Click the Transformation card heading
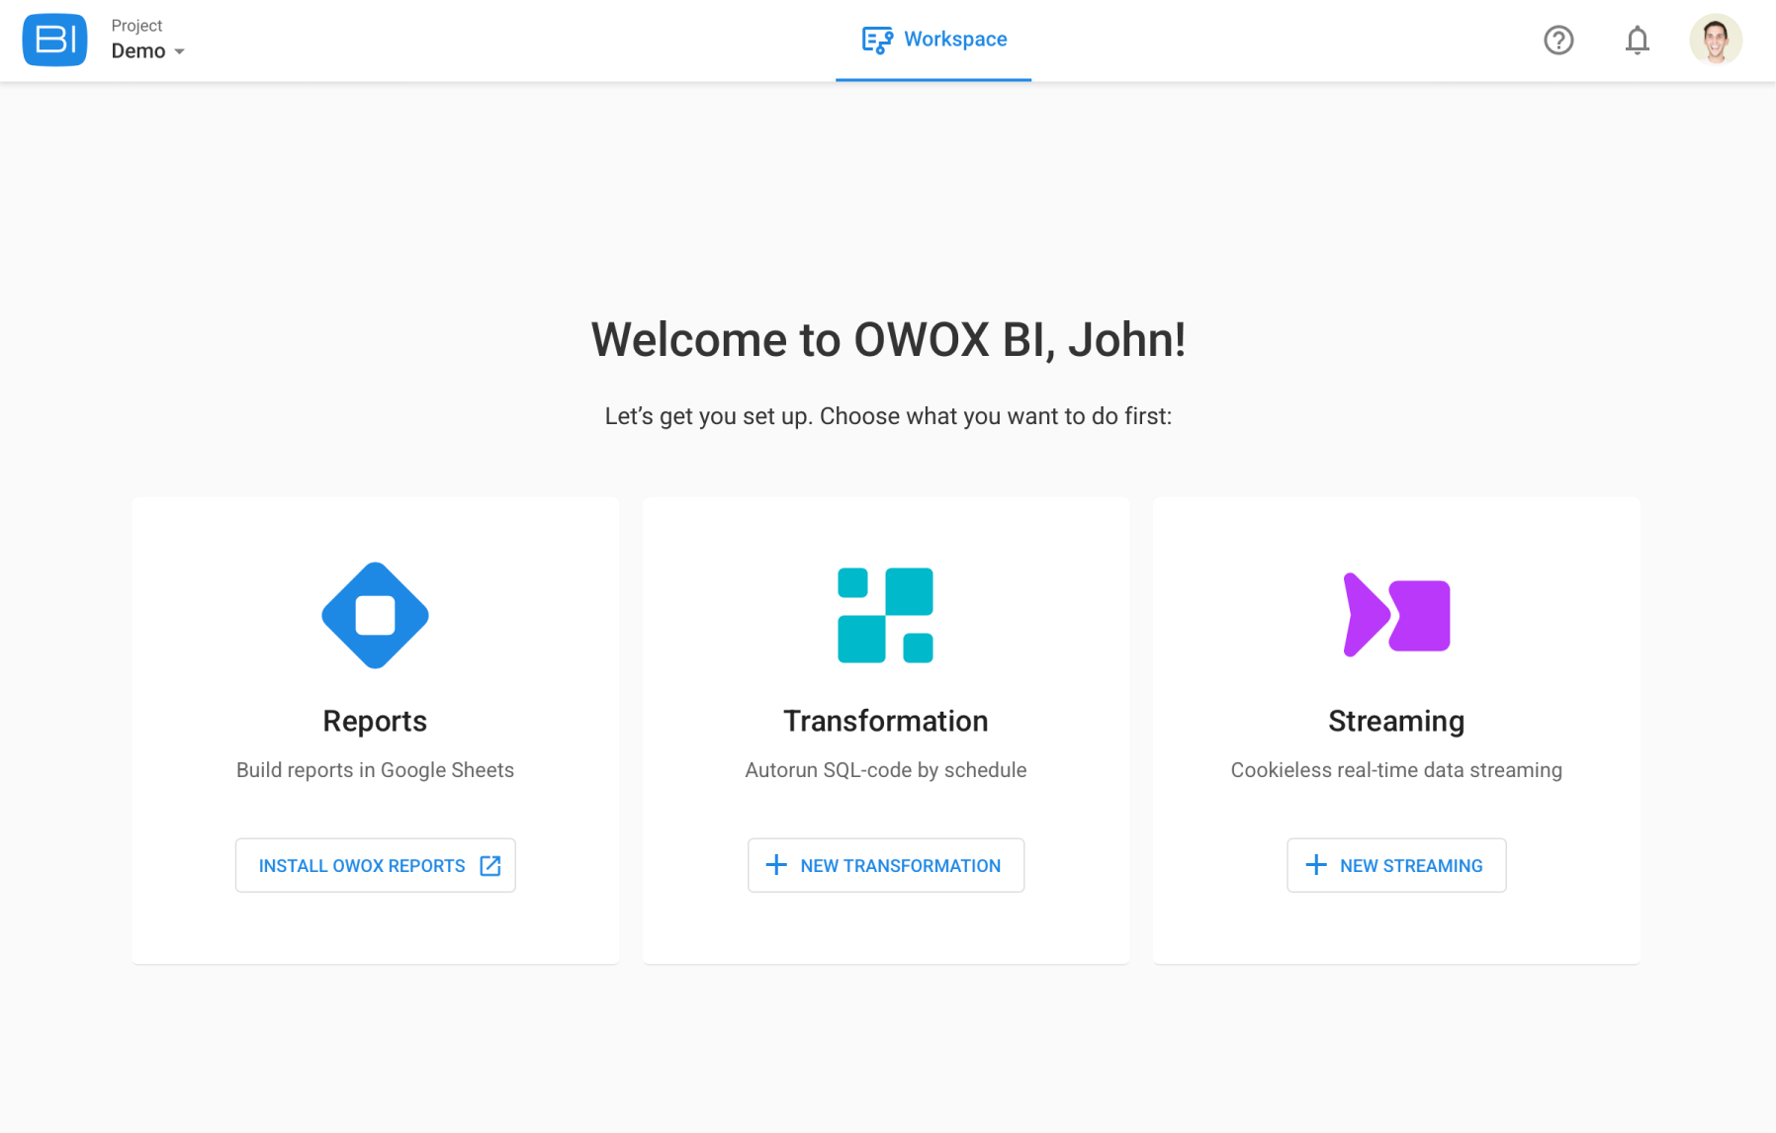The height and width of the screenshot is (1133, 1776). click(x=885, y=722)
